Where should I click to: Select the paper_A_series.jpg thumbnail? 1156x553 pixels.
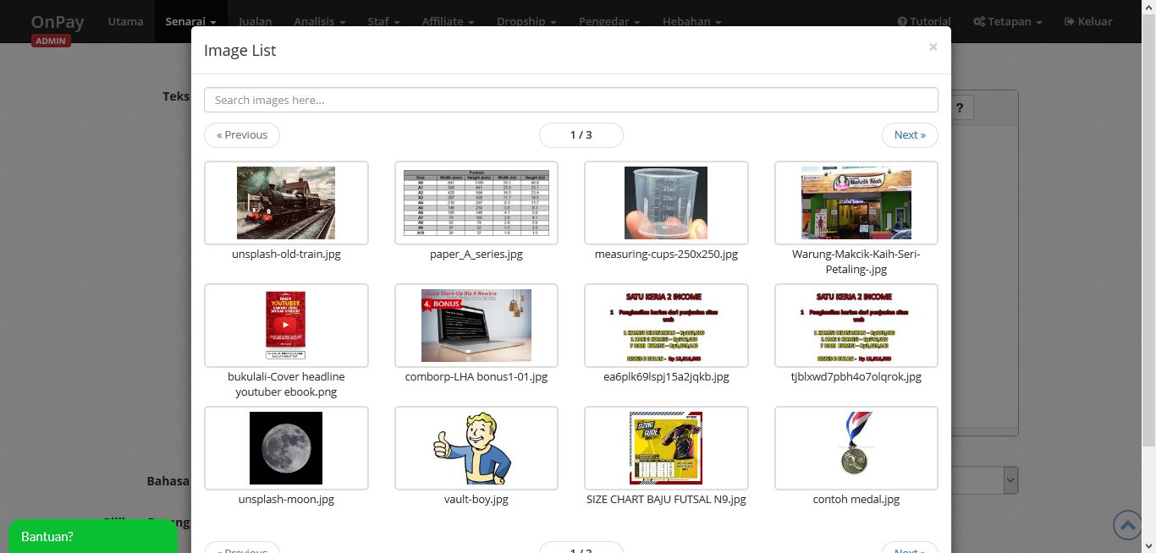(x=476, y=203)
